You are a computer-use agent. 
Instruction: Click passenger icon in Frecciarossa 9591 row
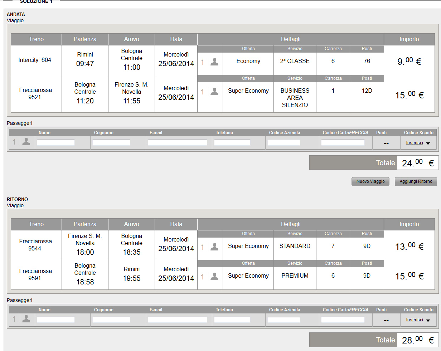click(x=214, y=277)
